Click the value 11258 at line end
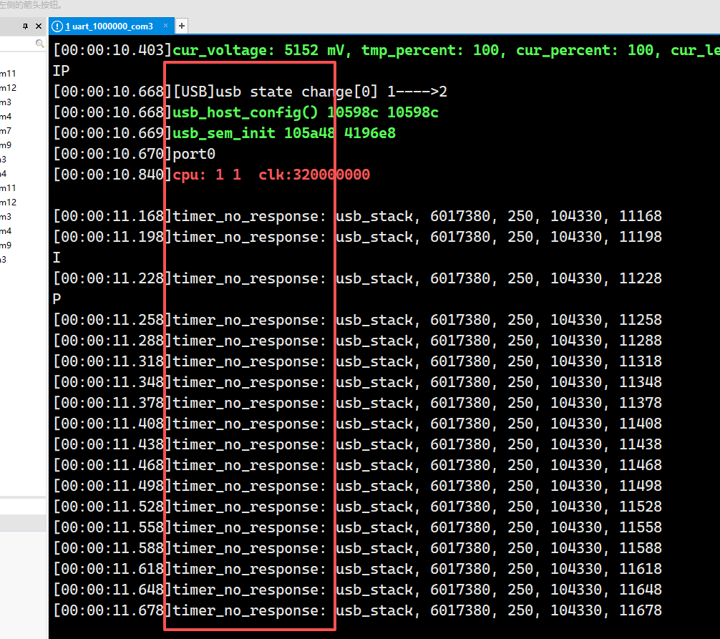Viewport: 720px width, 639px height. click(641, 320)
